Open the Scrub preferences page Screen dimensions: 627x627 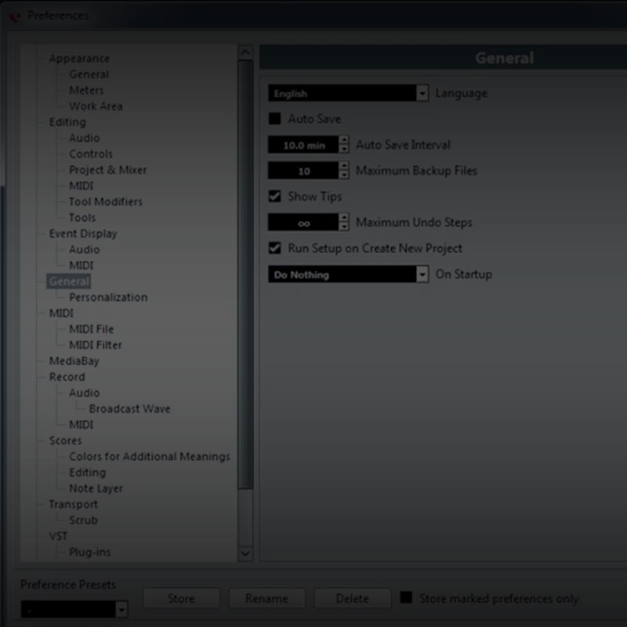[x=83, y=520]
